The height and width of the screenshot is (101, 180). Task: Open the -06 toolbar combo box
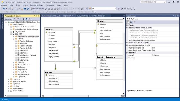click(x=104, y=9)
